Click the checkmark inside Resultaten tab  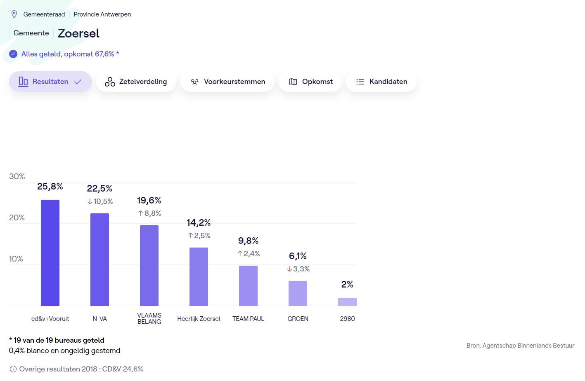tap(78, 82)
